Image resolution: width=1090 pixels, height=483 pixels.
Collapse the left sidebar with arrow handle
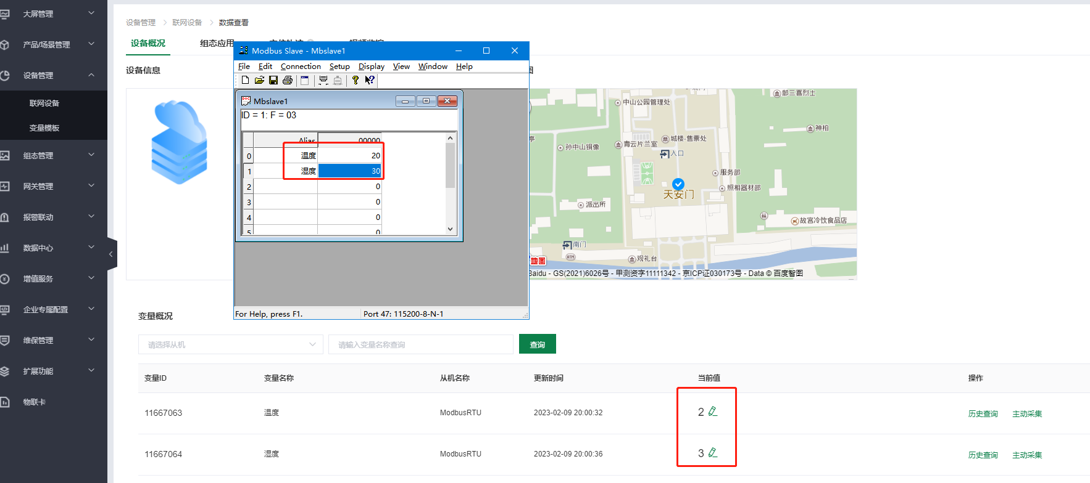pyautogui.click(x=111, y=254)
